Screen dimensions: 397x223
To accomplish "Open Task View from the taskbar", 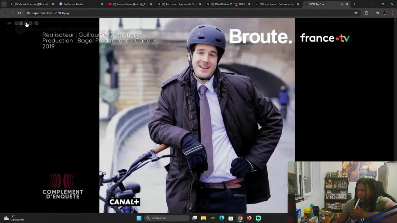I will 195,218.
